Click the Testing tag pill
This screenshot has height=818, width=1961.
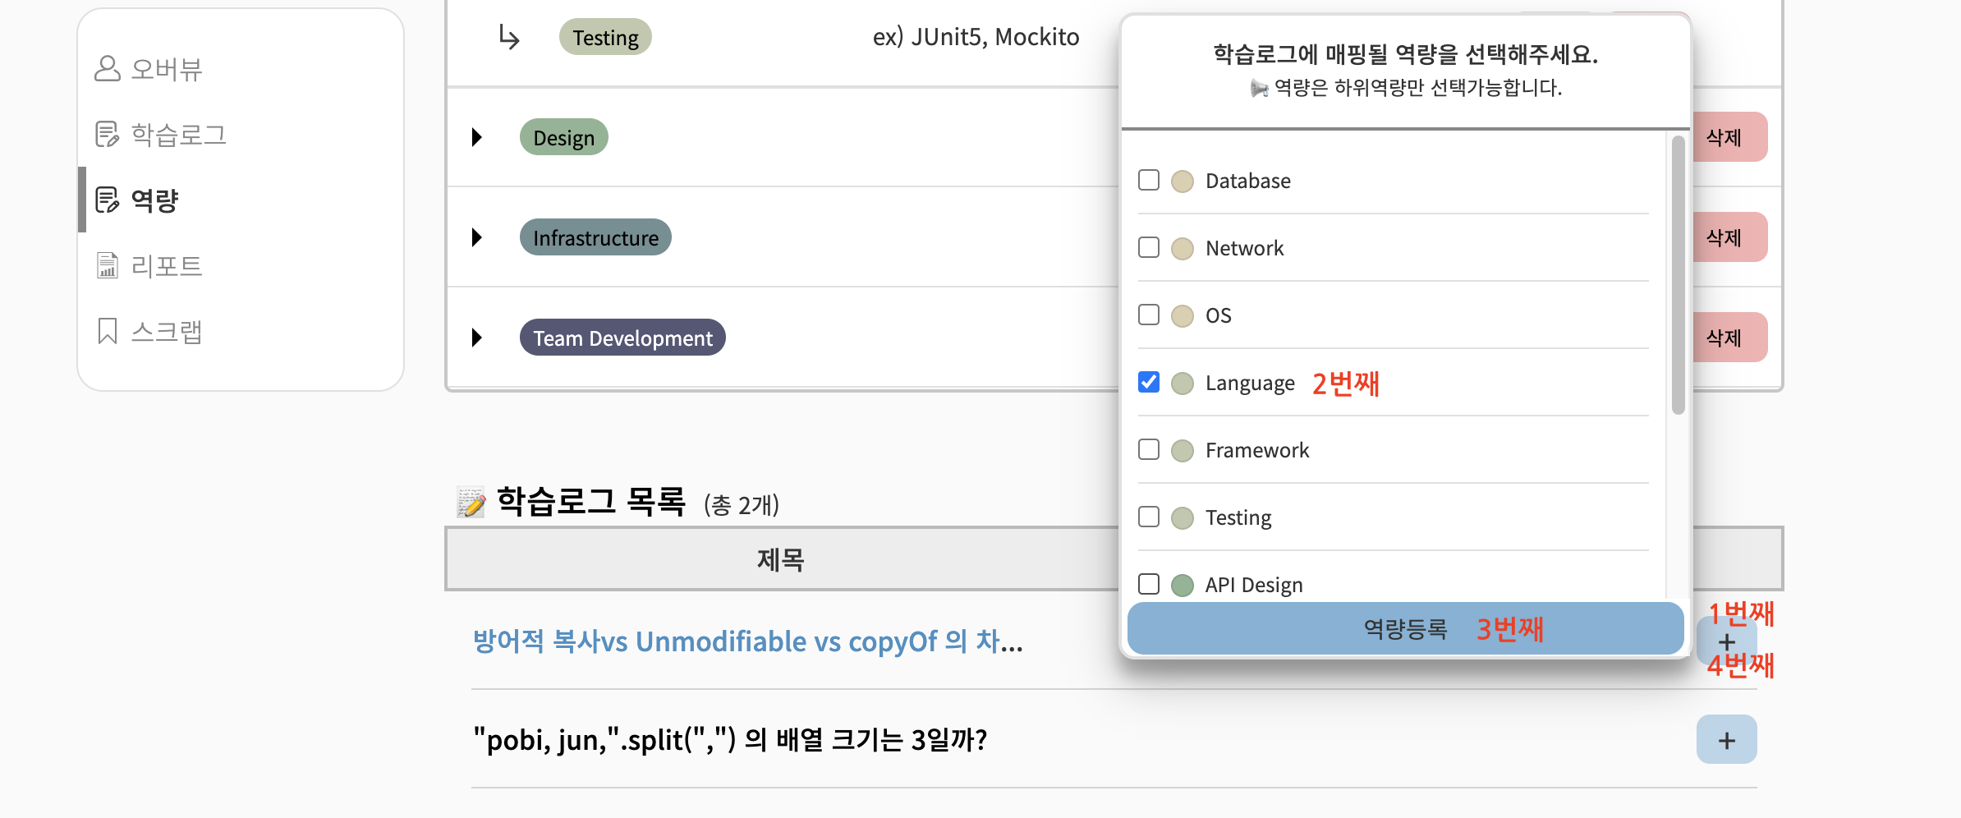(x=605, y=37)
